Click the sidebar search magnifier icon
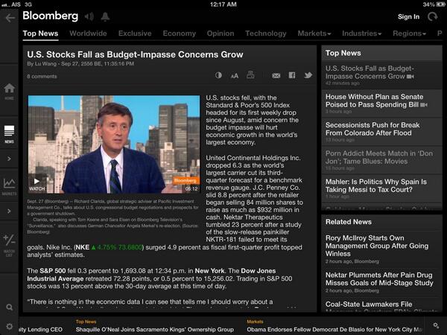The image size is (447, 335). point(10,307)
